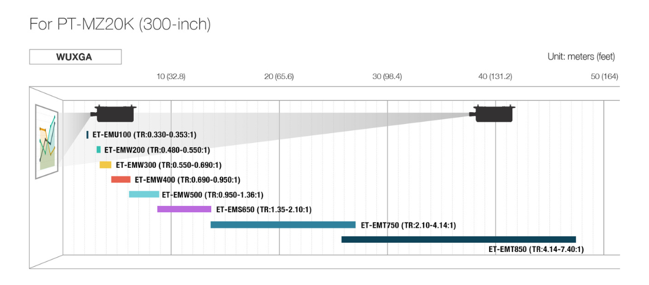Select the yellow ET-EMW300 range bar
Viewport: 649px width, 285px height.
coord(105,165)
